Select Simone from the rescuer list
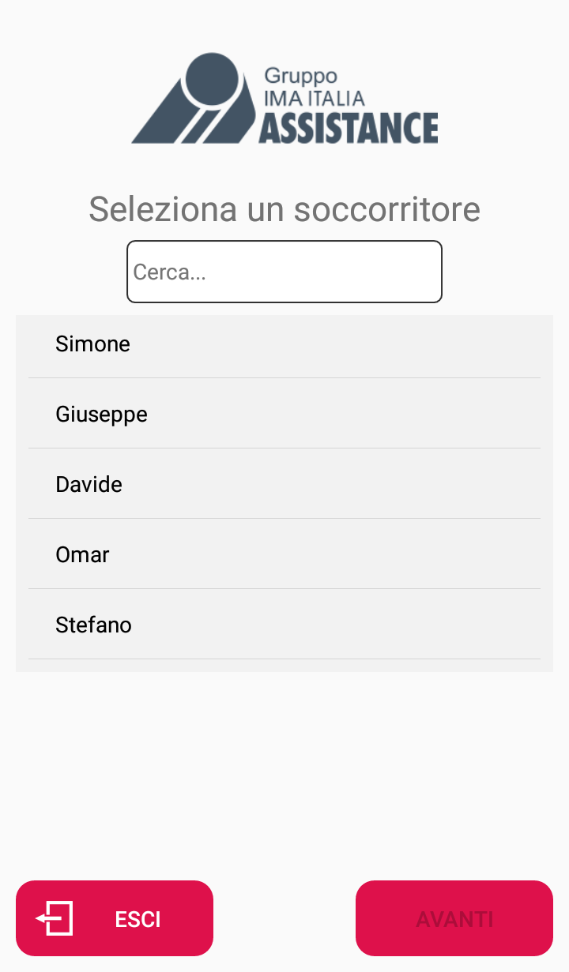This screenshot has width=569, height=972. (x=93, y=344)
